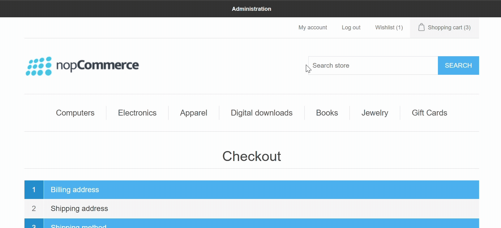Open the Computers category menu
501x228 pixels.
click(75, 113)
